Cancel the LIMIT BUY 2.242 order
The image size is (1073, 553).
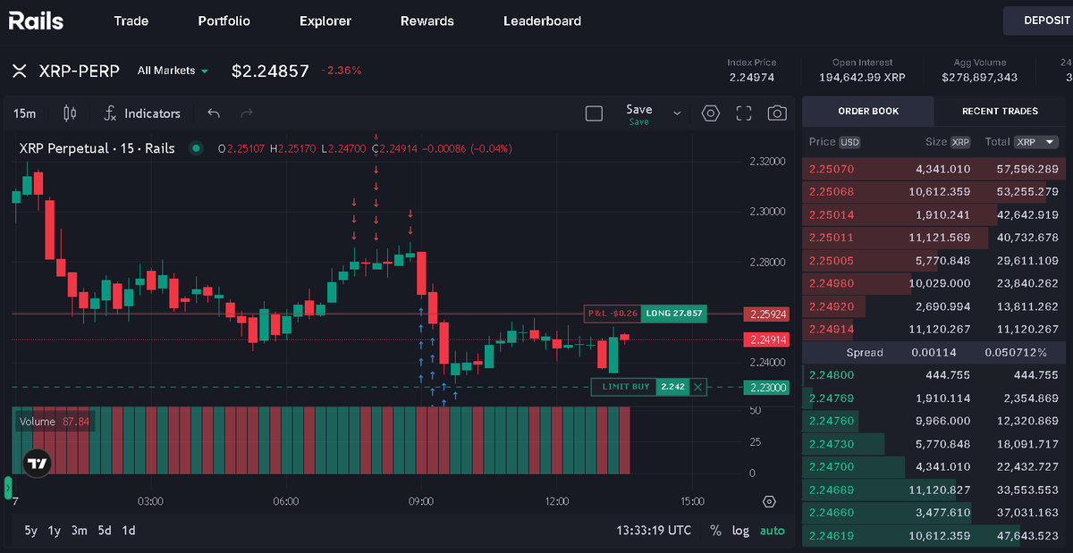pos(698,387)
